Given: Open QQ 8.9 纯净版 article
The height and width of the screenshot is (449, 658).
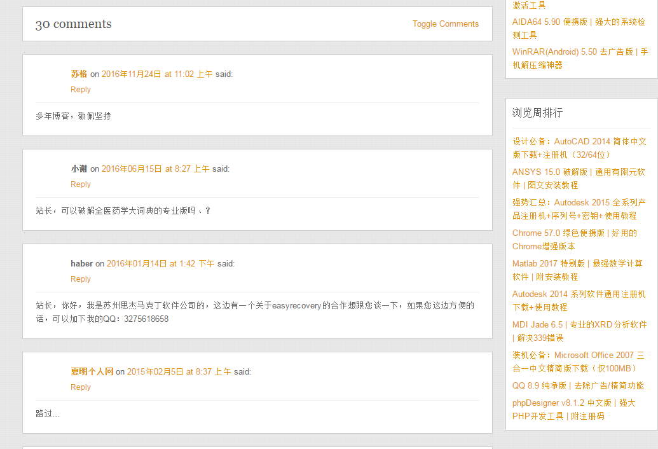Looking at the screenshot, I should [x=578, y=385].
